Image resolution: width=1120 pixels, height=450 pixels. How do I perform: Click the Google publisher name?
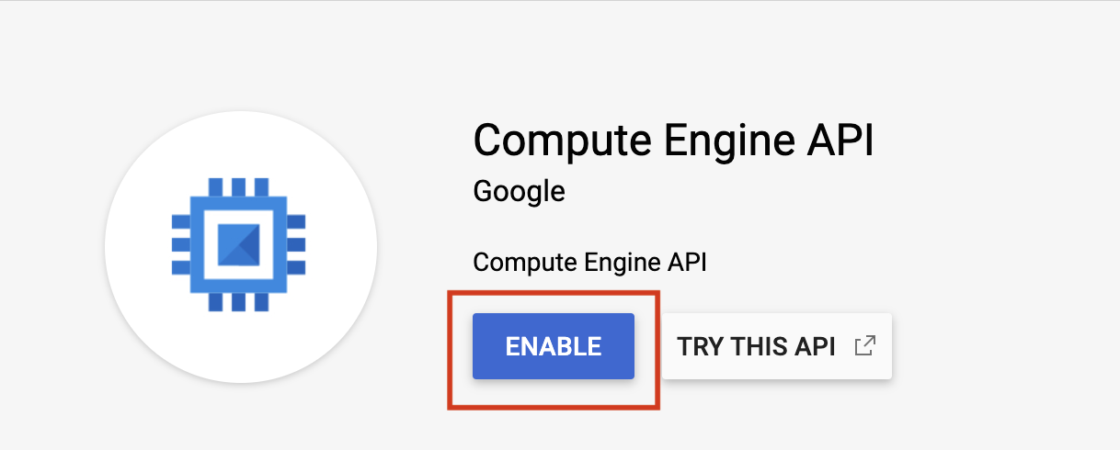click(x=519, y=191)
